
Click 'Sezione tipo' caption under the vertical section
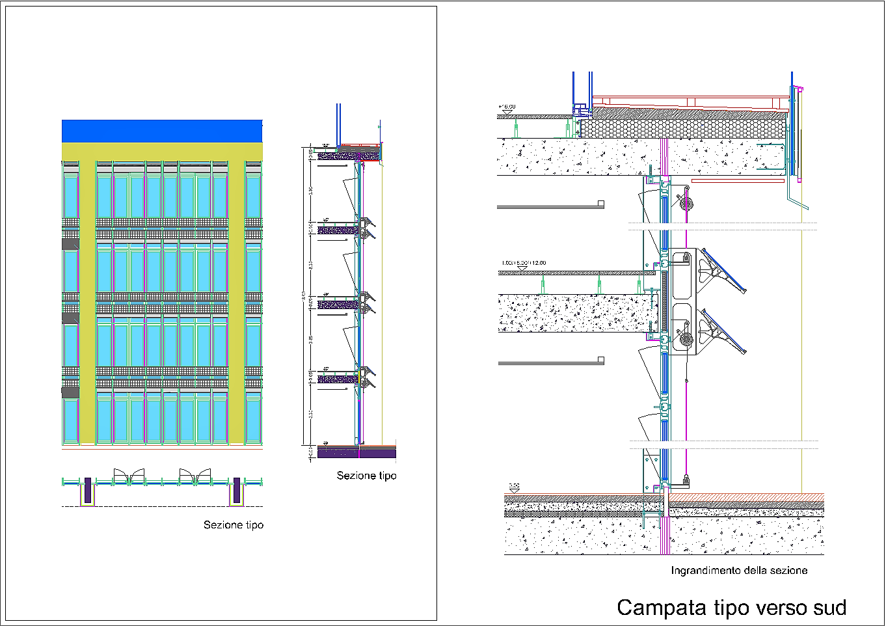point(366,476)
